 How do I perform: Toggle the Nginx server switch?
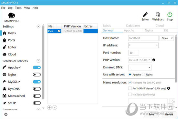[37, 75]
